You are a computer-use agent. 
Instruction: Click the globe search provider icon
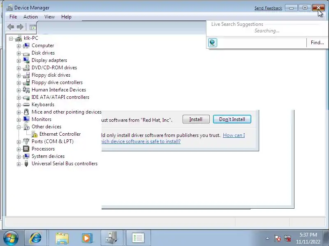pyautogui.click(x=212, y=43)
